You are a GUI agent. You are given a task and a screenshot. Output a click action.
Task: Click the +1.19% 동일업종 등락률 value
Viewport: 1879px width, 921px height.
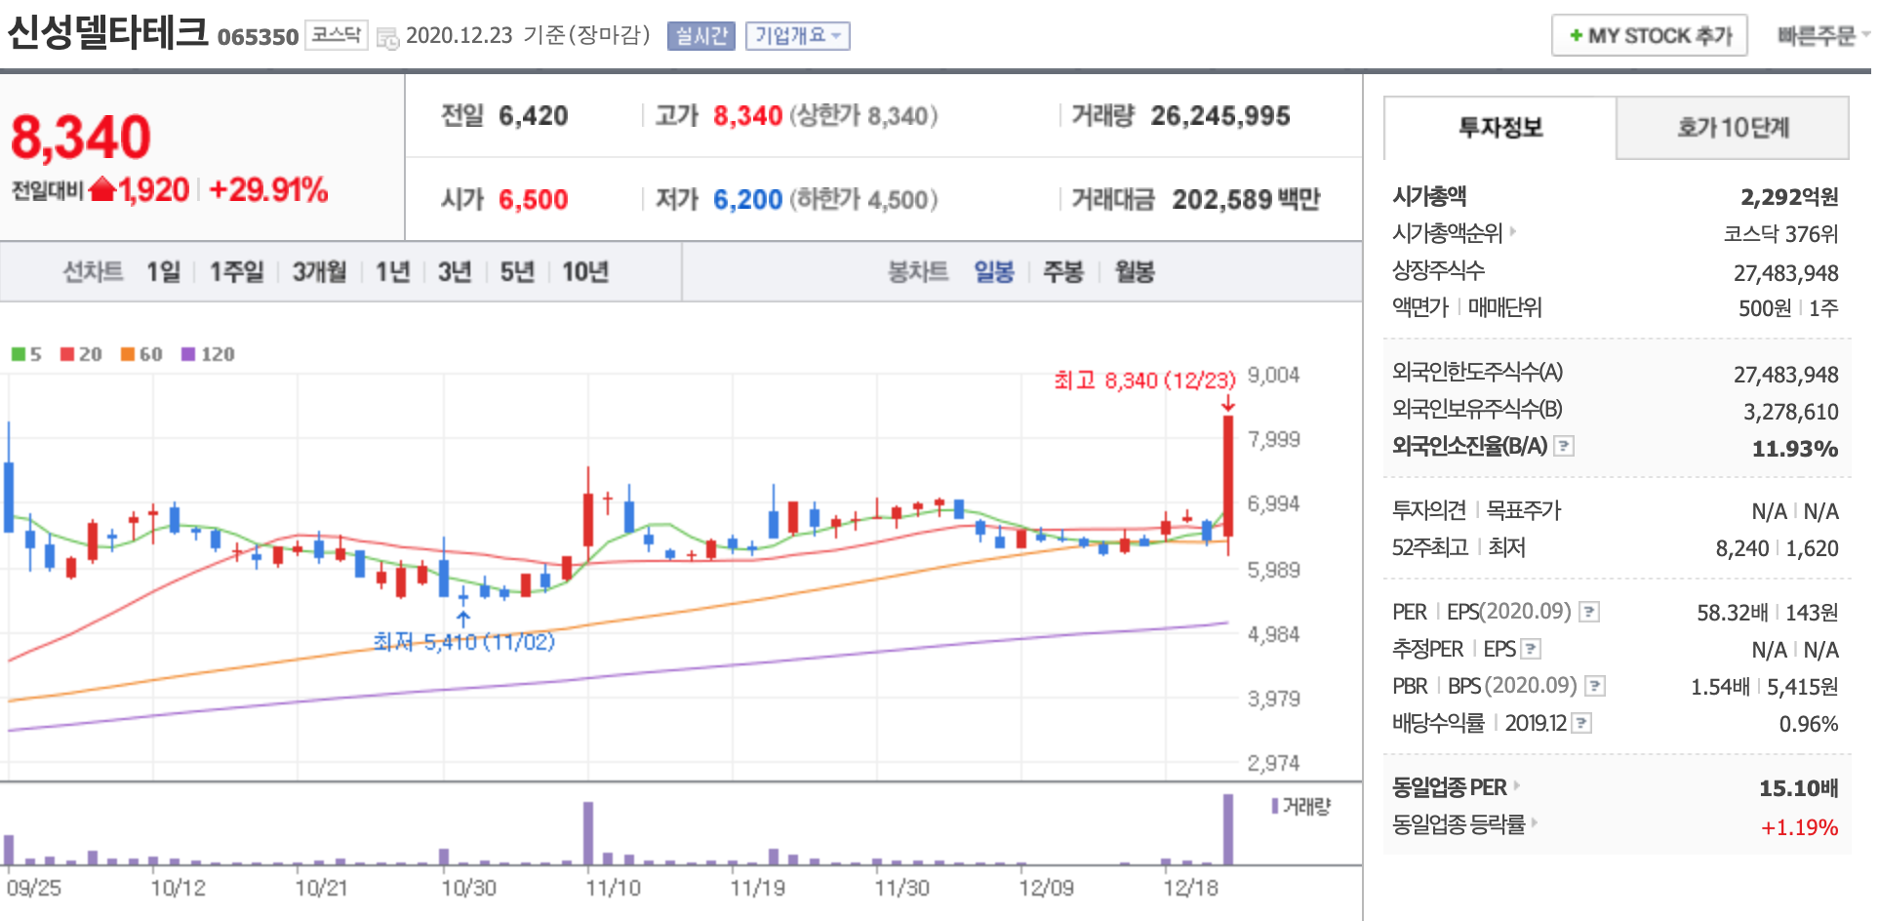[x=1800, y=827]
